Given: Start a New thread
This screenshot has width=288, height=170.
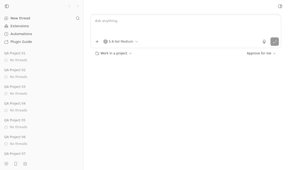Looking at the screenshot, I should [17, 18].
